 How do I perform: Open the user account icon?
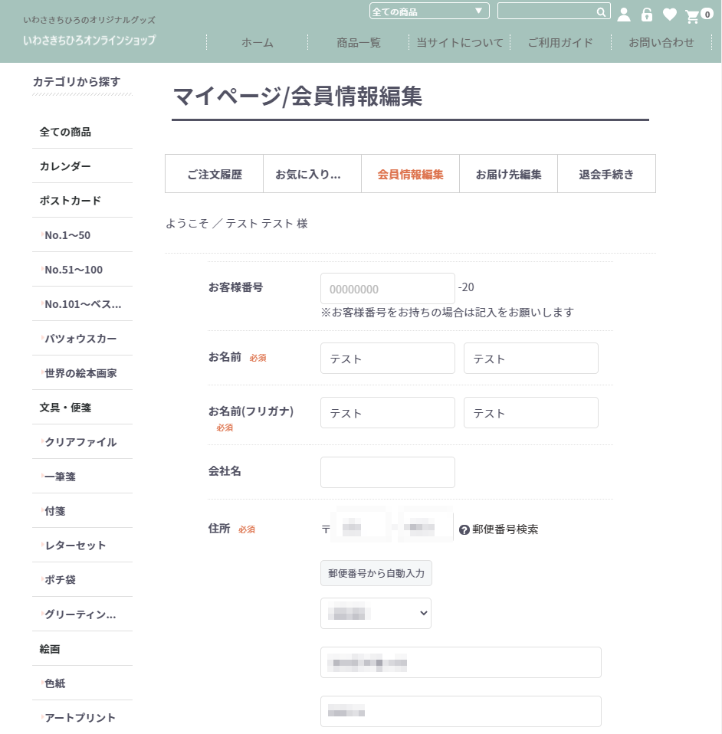pos(624,15)
